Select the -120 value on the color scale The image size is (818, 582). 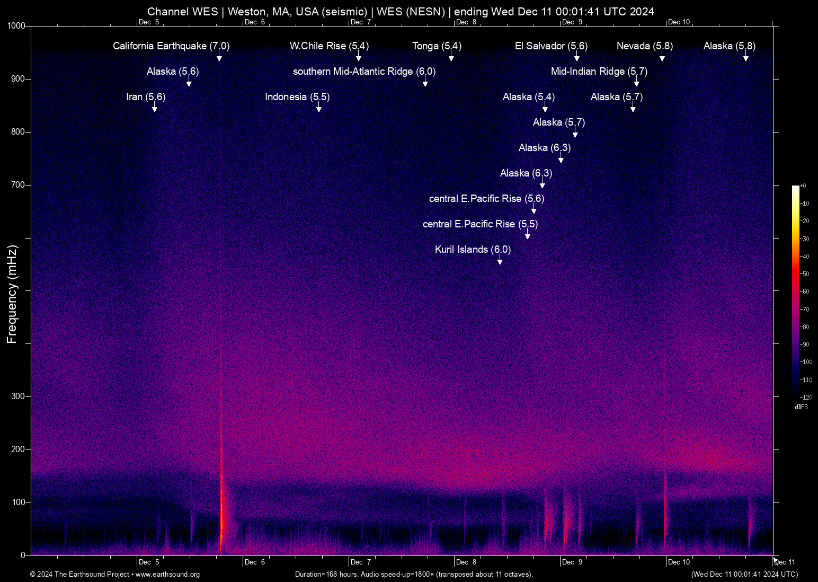click(x=806, y=397)
